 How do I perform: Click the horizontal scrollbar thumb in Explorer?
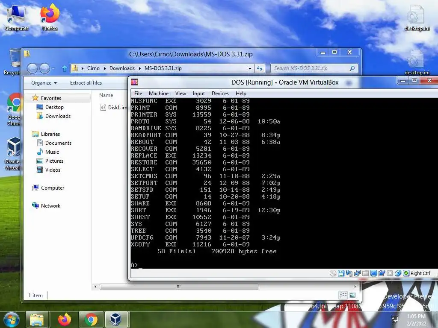[x=179, y=287]
